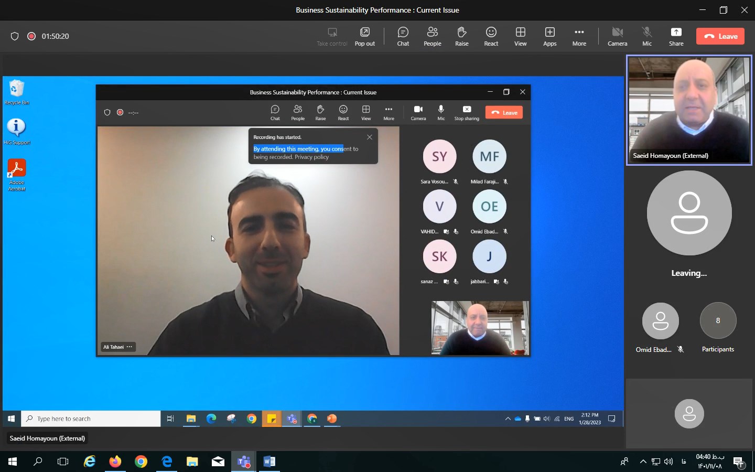
Task: Open File Explorer on shared taskbar
Action: point(191,419)
